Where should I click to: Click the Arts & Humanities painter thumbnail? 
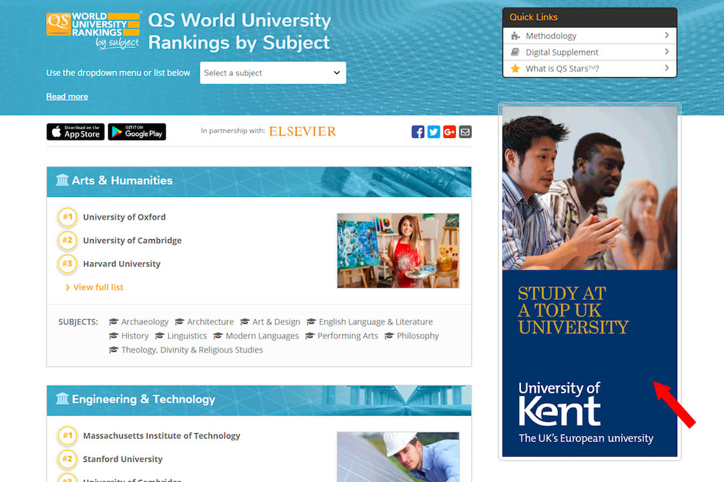(x=398, y=250)
